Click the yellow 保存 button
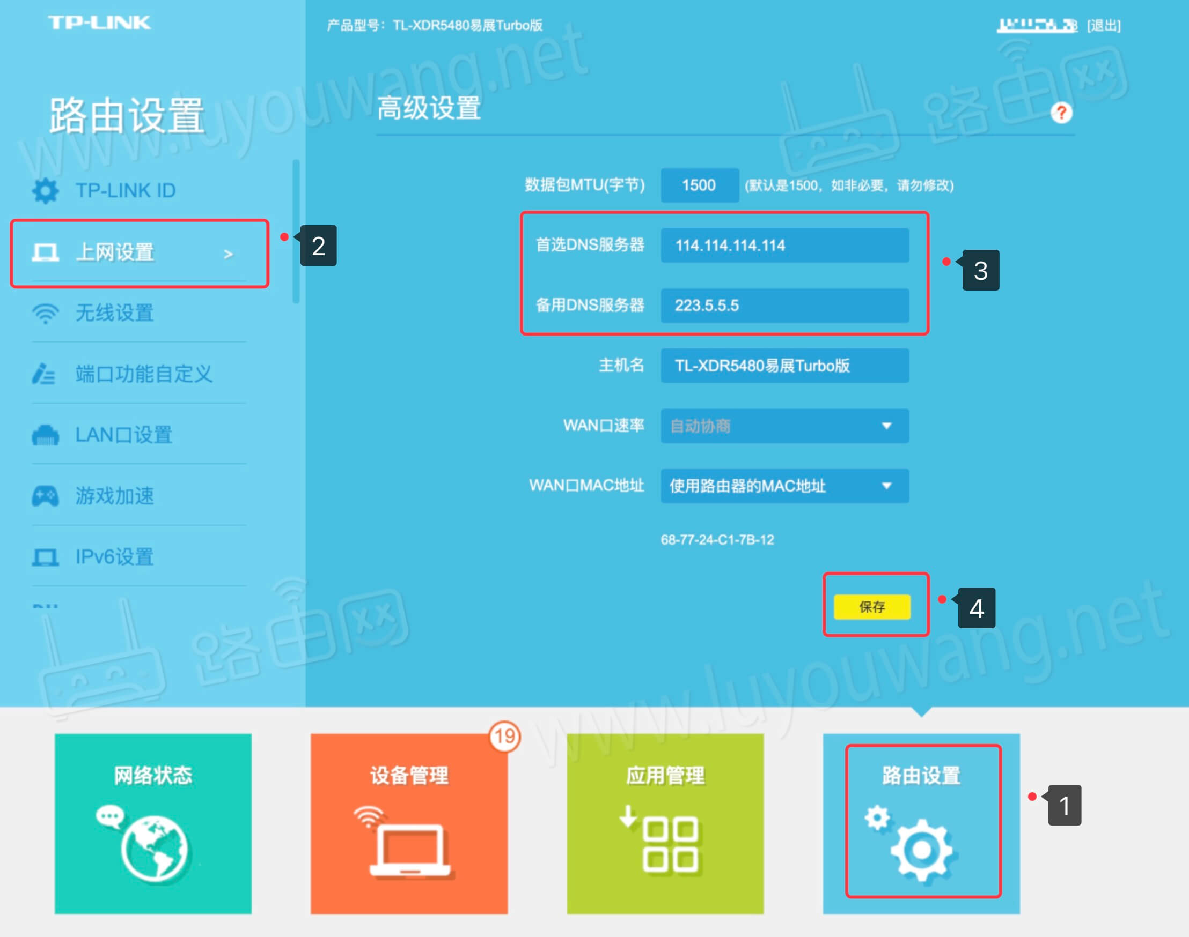Viewport: 1189px width, 937px height. click(x=871, y=607)
